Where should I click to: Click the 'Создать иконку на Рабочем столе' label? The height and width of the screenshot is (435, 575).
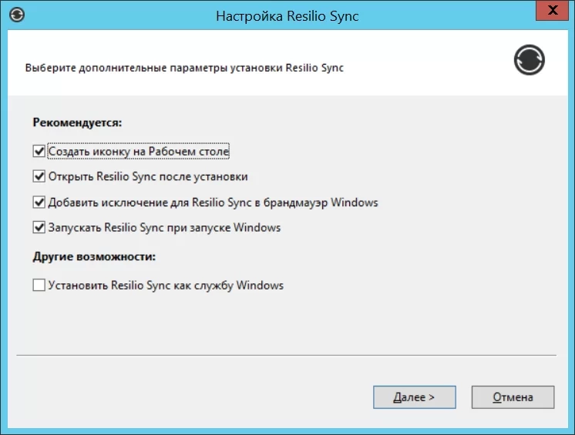139,152
